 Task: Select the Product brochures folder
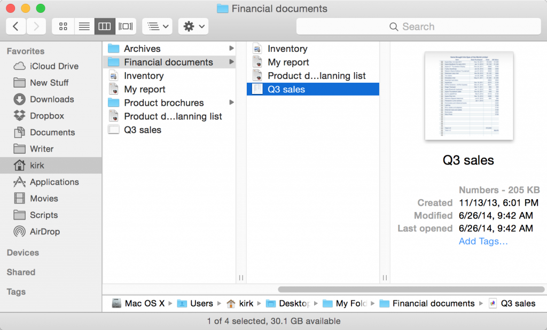[x=169, y=103]
